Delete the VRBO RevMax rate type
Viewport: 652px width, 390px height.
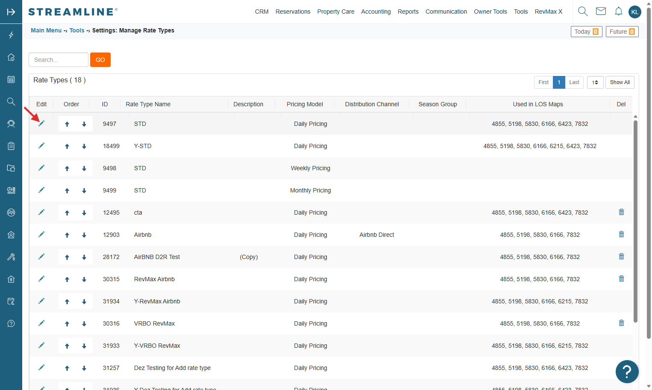pos(621,323)
